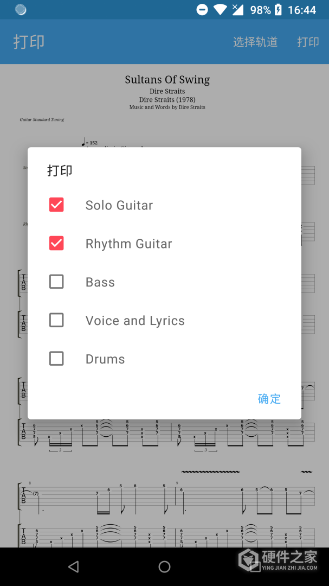329x586 pixels.
Task: Check the Voice and Lyrics box
Action: click(56, 320)
